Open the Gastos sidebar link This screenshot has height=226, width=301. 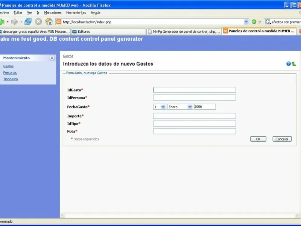[x=8, y=66]
